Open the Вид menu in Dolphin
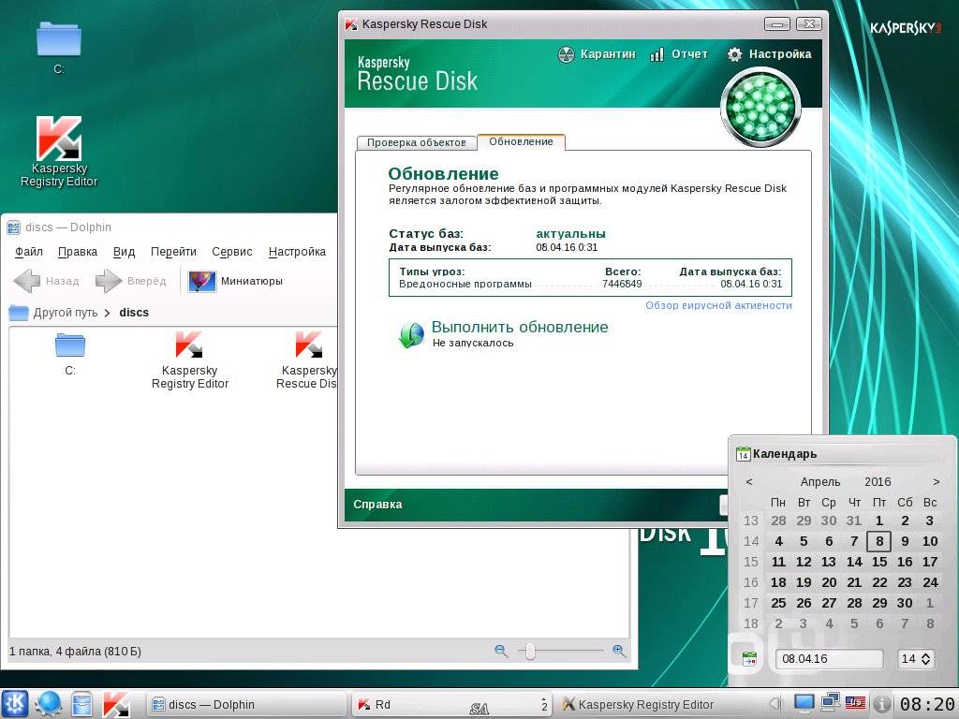The height and width of the screenshot is (719, 959). pyautogui.click(x=124, y=252)
